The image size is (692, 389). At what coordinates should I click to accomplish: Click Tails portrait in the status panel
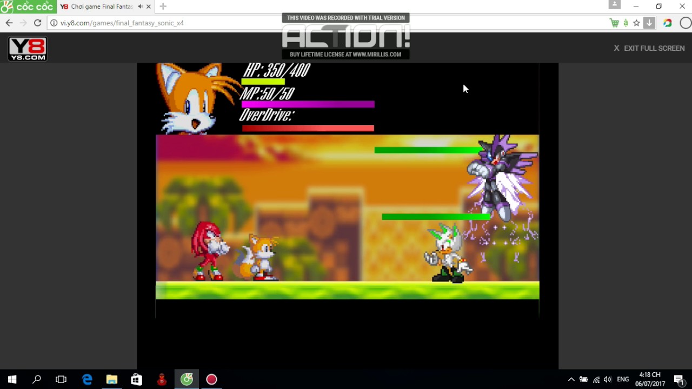point(197,98)
